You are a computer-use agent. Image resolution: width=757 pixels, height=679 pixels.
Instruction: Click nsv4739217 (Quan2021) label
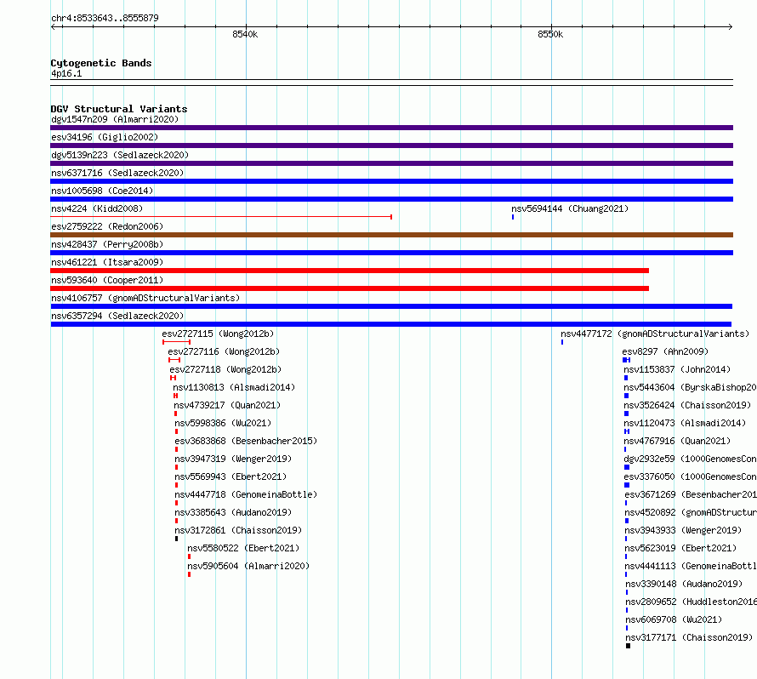[x=227, y=405]
